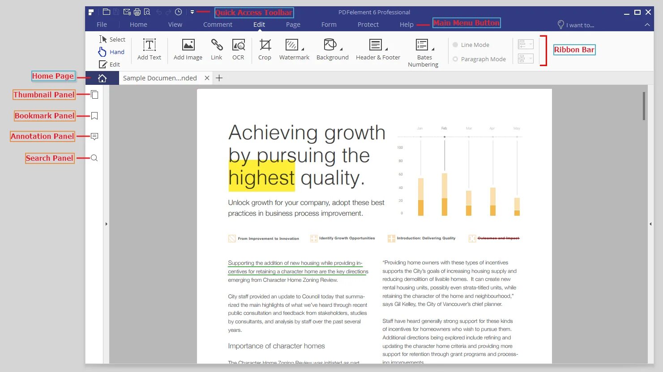Click the Redo arrow in quick access toolbar
The height and width of the screenshot is (372, 663).
[x=168, y=12]
